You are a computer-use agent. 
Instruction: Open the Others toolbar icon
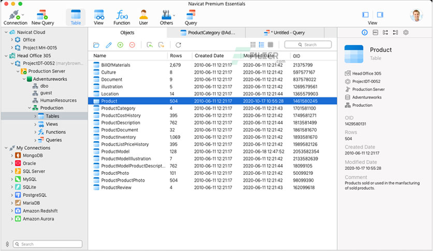coord(166,18)
